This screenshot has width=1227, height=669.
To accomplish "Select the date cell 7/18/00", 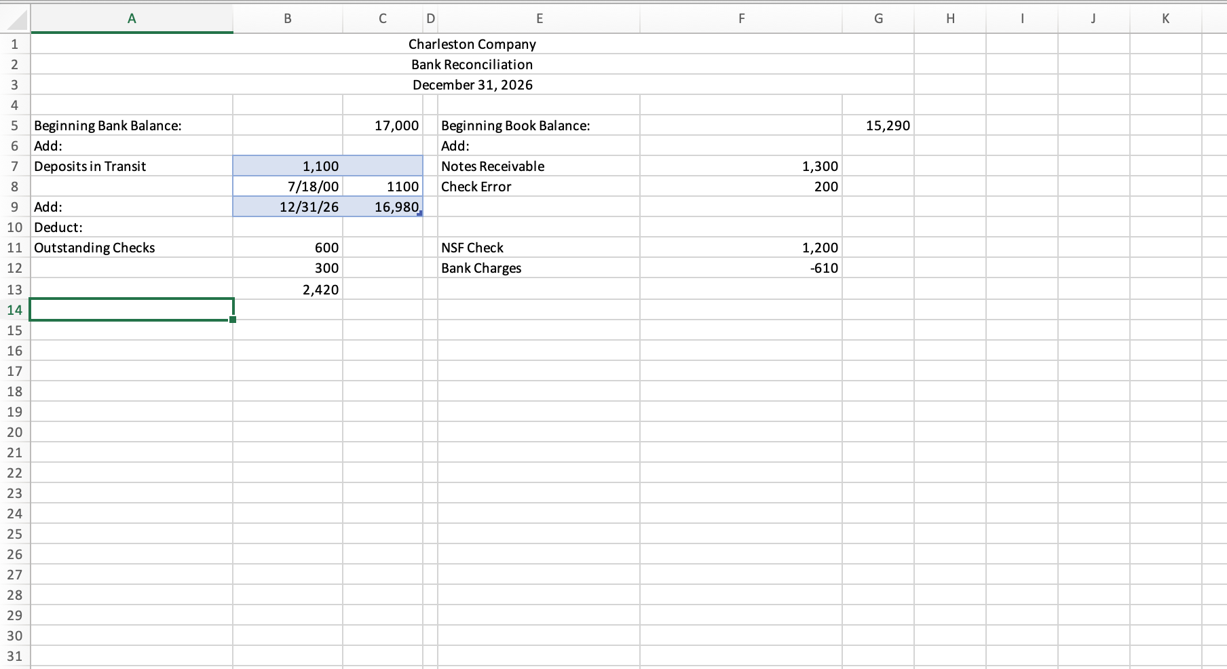I will 288,187.
